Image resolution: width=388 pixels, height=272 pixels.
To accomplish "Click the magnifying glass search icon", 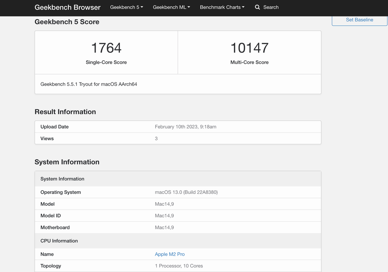I will (257, 7).
